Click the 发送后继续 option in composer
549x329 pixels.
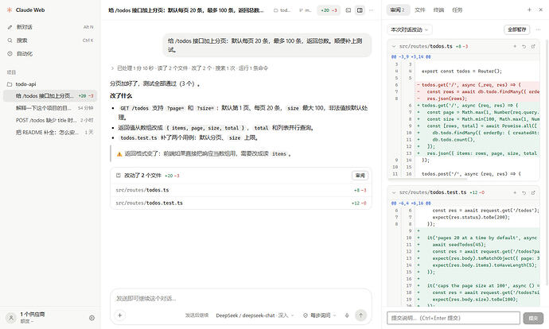tap(197, 315)
